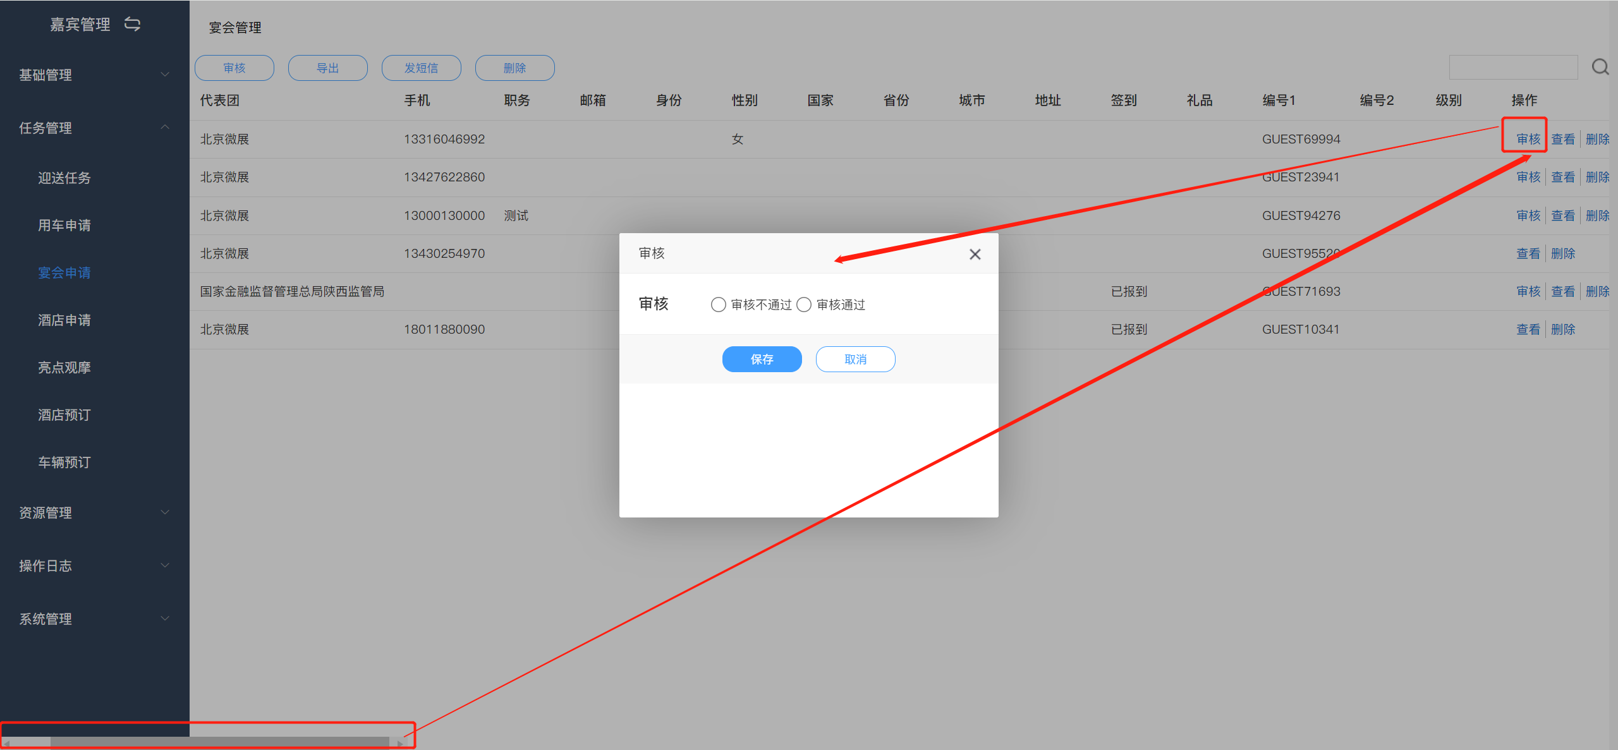1618x750 pixels.
Task: Click 删除 link for GUEST94276 row
Action: [x=1598, y=215]
